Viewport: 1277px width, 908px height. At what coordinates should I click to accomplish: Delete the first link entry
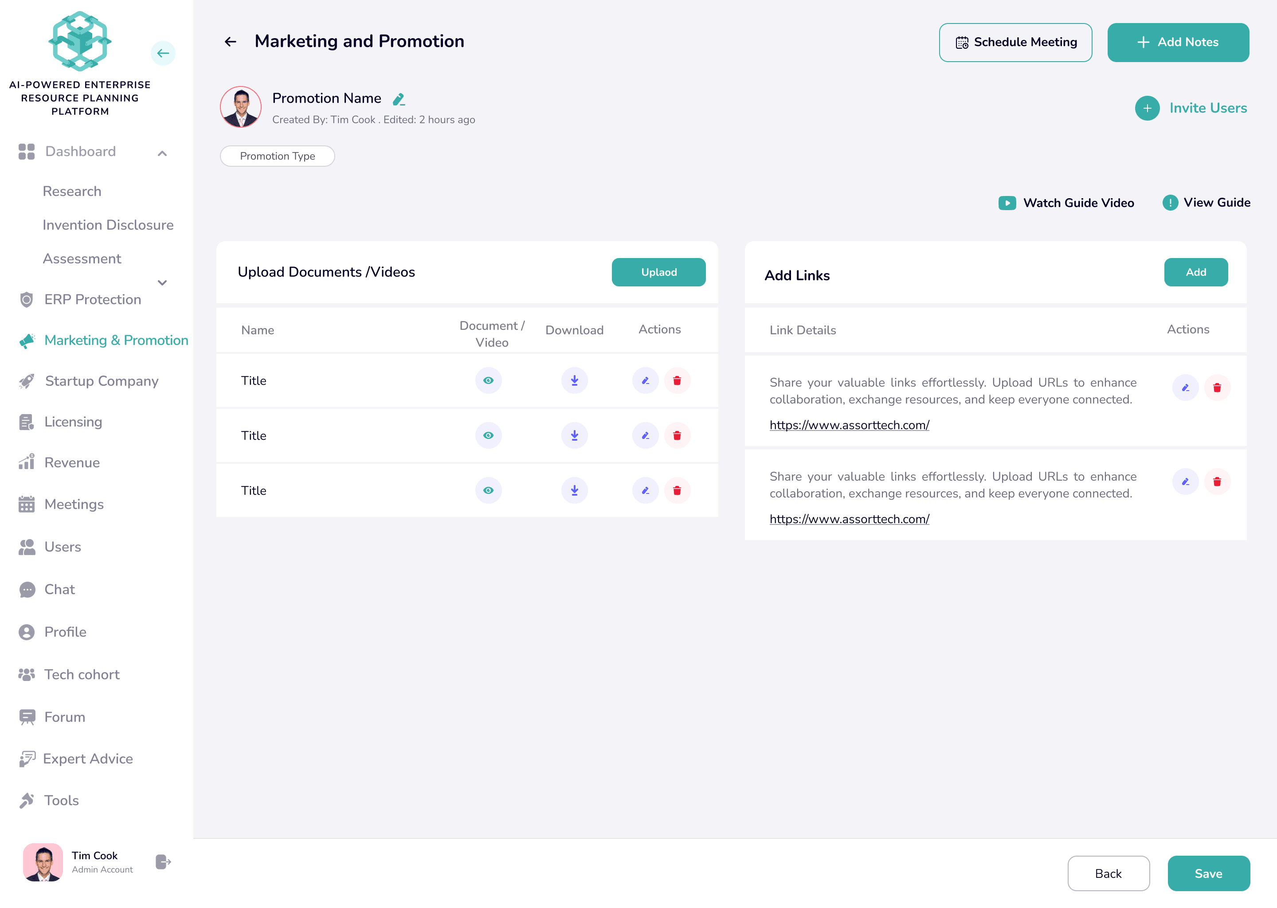[1217, 387]
